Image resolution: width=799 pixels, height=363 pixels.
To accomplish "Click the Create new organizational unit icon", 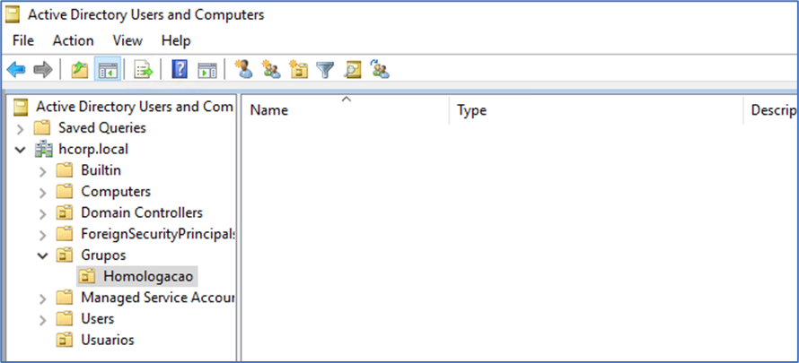I will 298,69.
